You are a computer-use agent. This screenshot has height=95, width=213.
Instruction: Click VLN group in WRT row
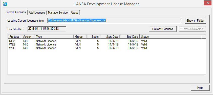click(x=78, y=48)
